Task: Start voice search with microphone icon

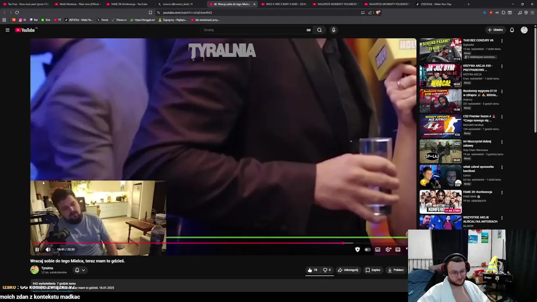Action: tap(334, 30)
